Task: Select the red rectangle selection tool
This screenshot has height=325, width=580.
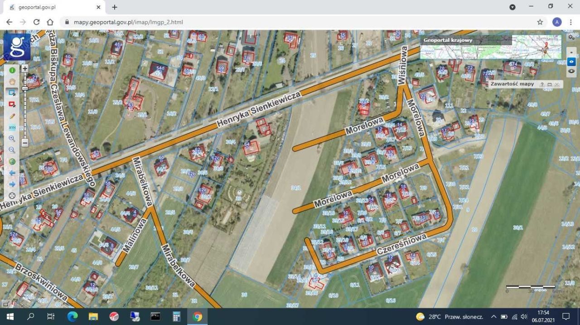Action: (x=12, y=104)
